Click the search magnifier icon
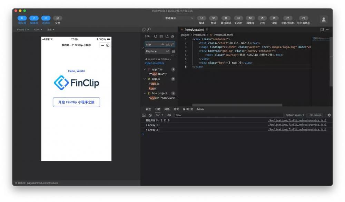 point(149,29)
